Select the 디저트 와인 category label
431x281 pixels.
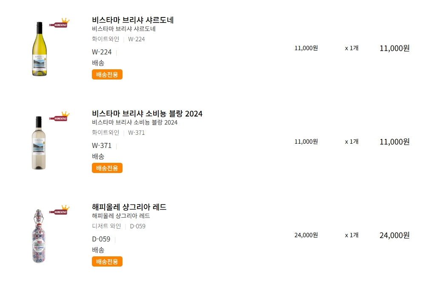(106, 226)
